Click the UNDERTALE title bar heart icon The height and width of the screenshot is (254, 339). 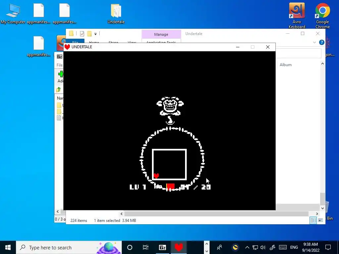[67, 47]
